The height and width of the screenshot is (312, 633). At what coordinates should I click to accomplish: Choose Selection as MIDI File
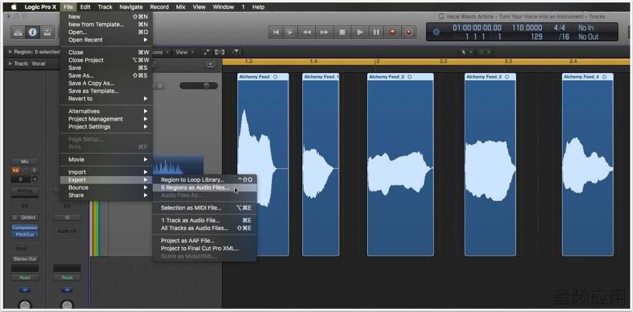coord(204,208)
